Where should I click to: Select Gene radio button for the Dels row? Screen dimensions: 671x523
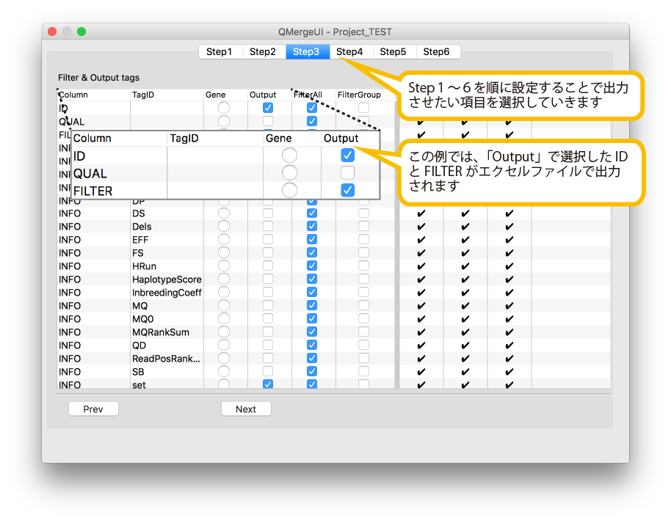[224, 227]
